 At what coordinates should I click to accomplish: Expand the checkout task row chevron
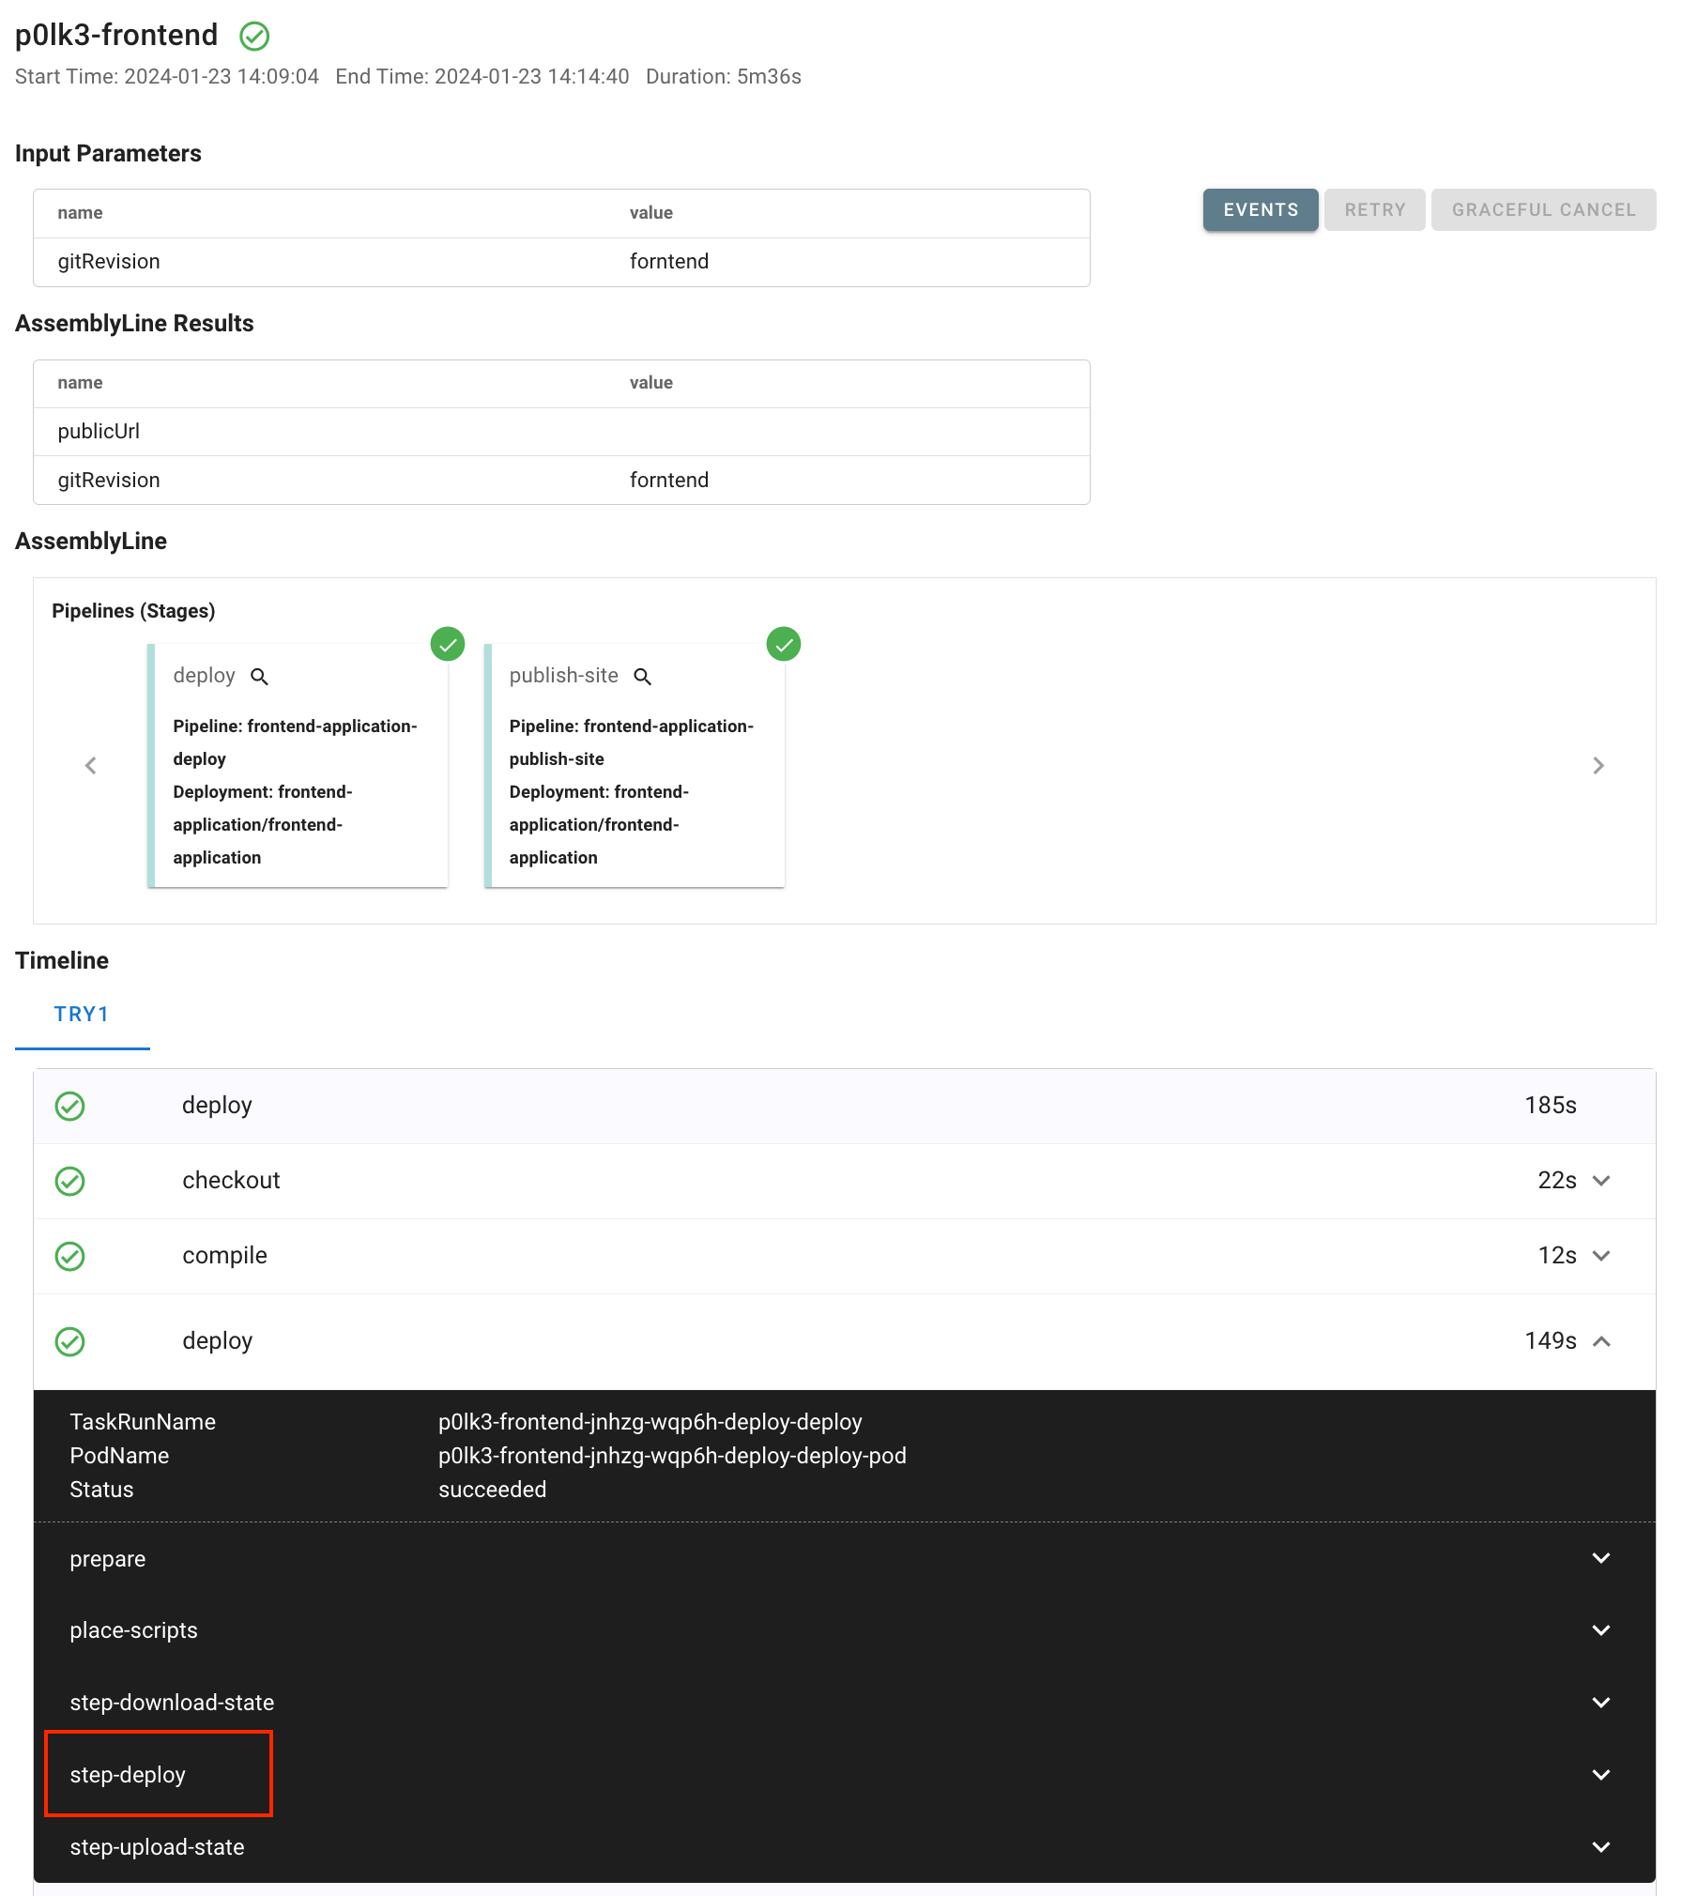click(1601, 1181)
